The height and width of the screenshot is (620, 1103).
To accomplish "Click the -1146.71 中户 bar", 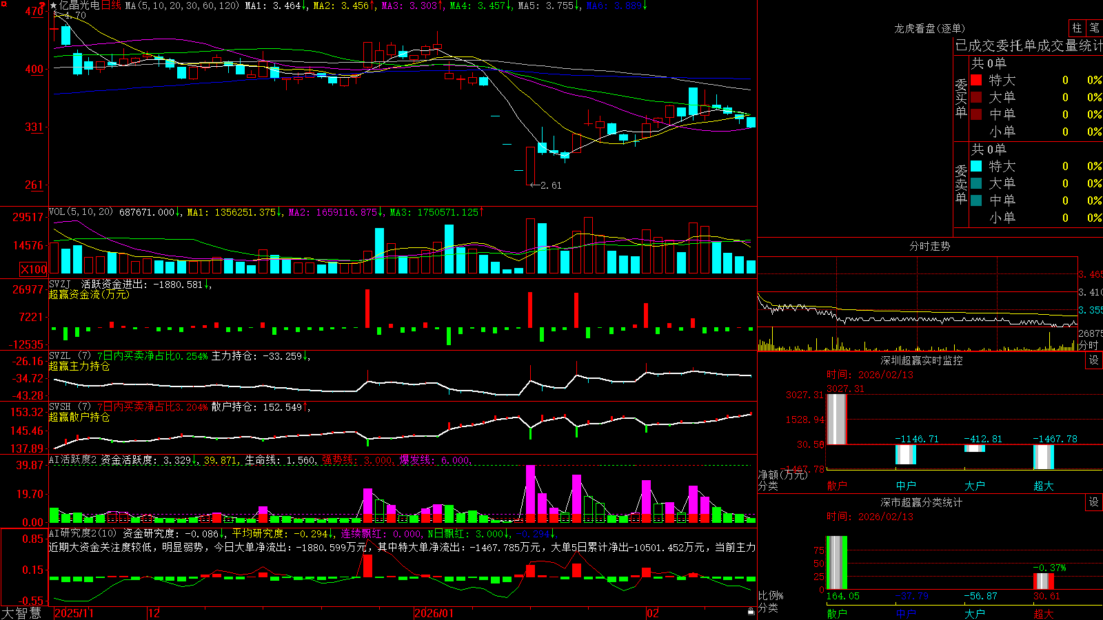I will tap(905, 455).
